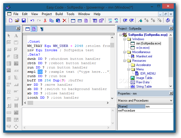Pick the picture control tool in toolbox
Image resolution: width=181 pixels, height=138 pixels.
tap(9, 70)
